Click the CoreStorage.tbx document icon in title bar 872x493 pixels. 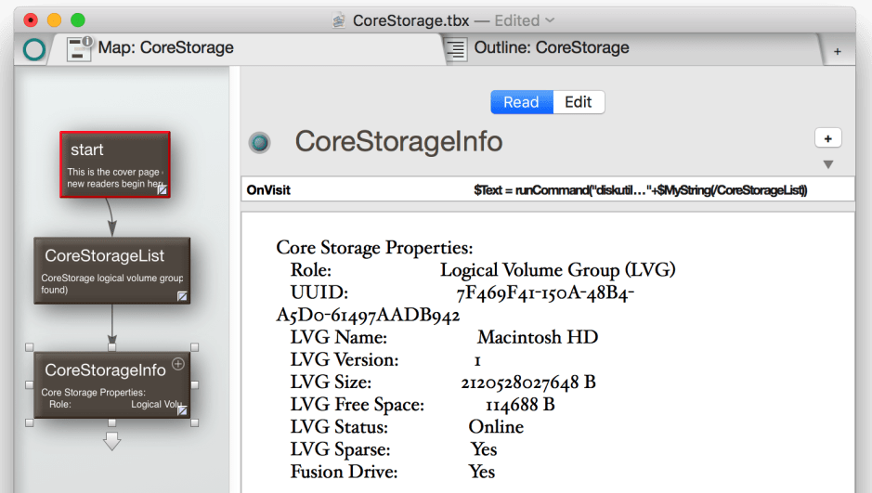click(x=339, y=20)
